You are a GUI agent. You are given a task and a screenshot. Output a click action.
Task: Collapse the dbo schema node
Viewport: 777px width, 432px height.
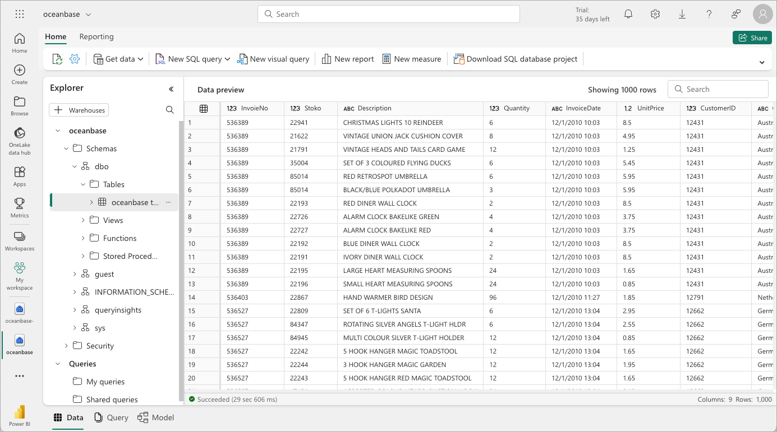(x=75, y=166)
